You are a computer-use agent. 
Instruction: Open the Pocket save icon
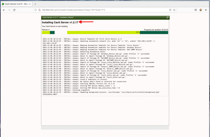pyautogui.click(x=195, y=10)
